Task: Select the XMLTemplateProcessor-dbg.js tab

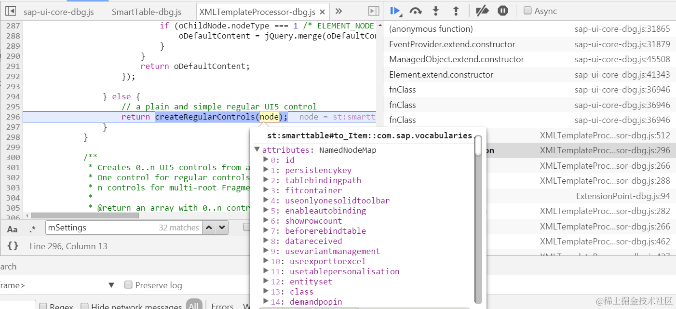Action: coord(257,12)
